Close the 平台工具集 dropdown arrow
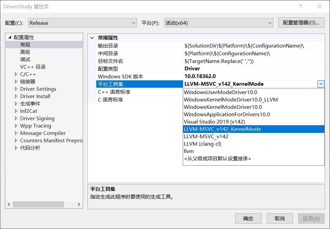 [x=321, y=84]
